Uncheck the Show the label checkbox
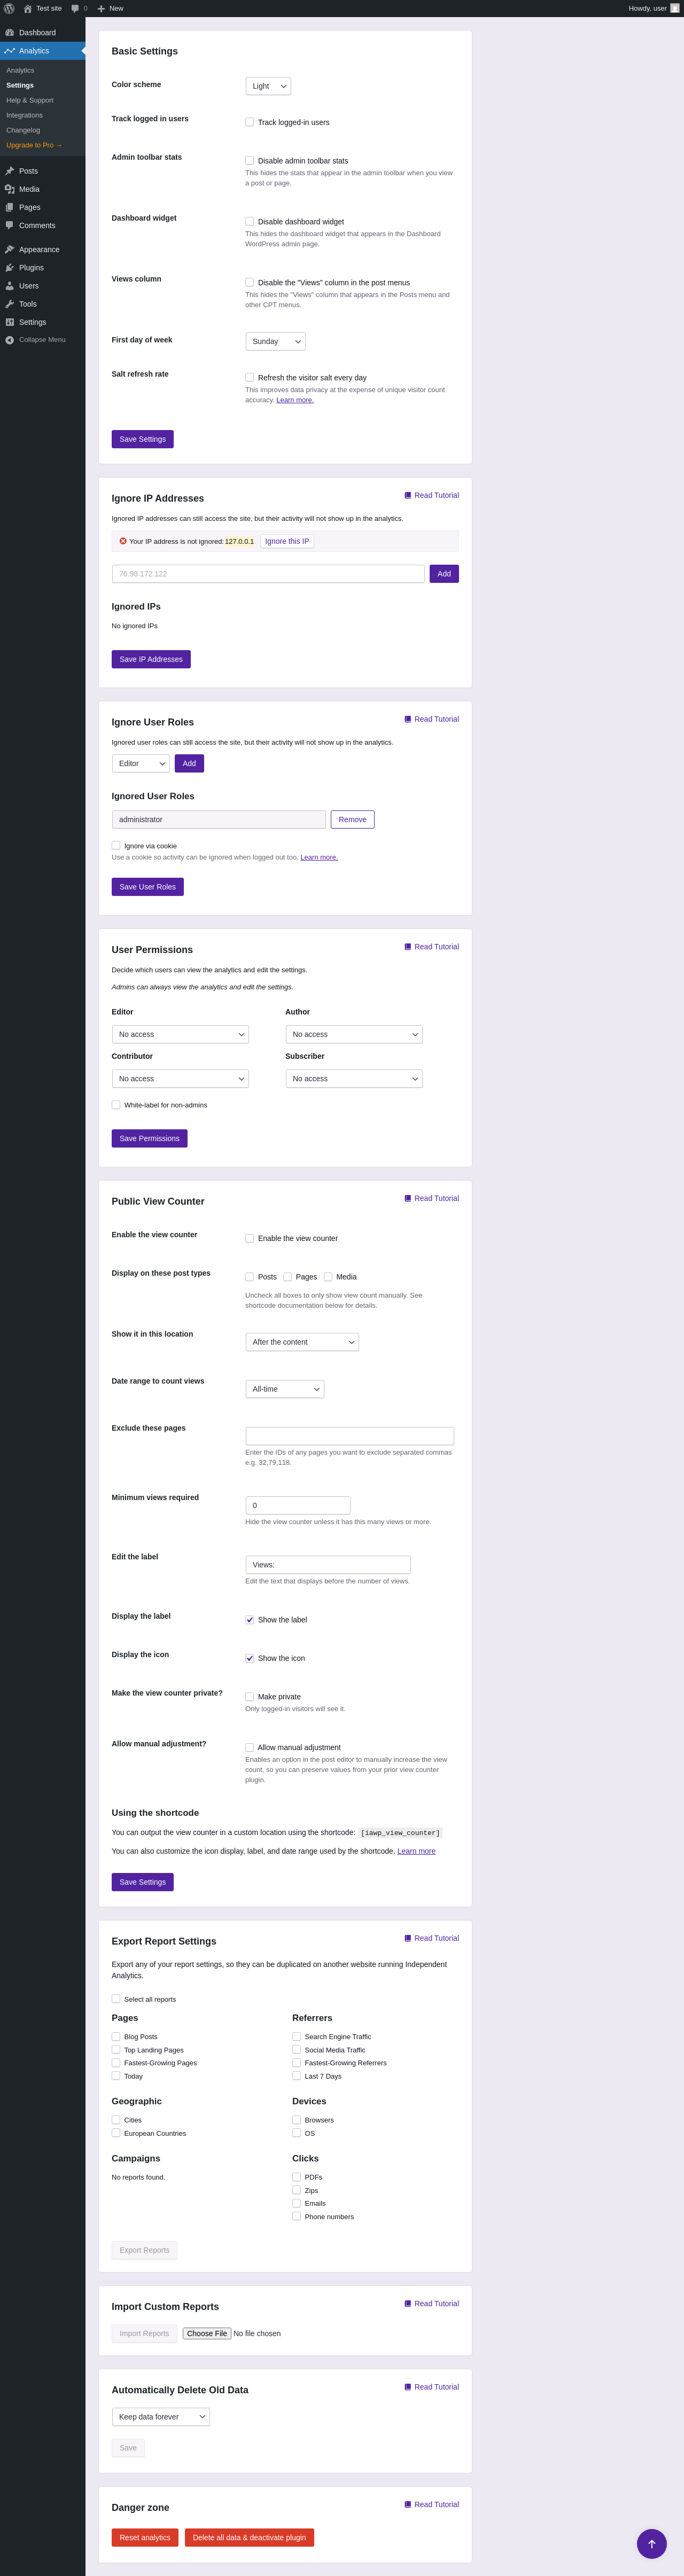Screen dimensions: 684x2576 click(x=250, y=1619)
